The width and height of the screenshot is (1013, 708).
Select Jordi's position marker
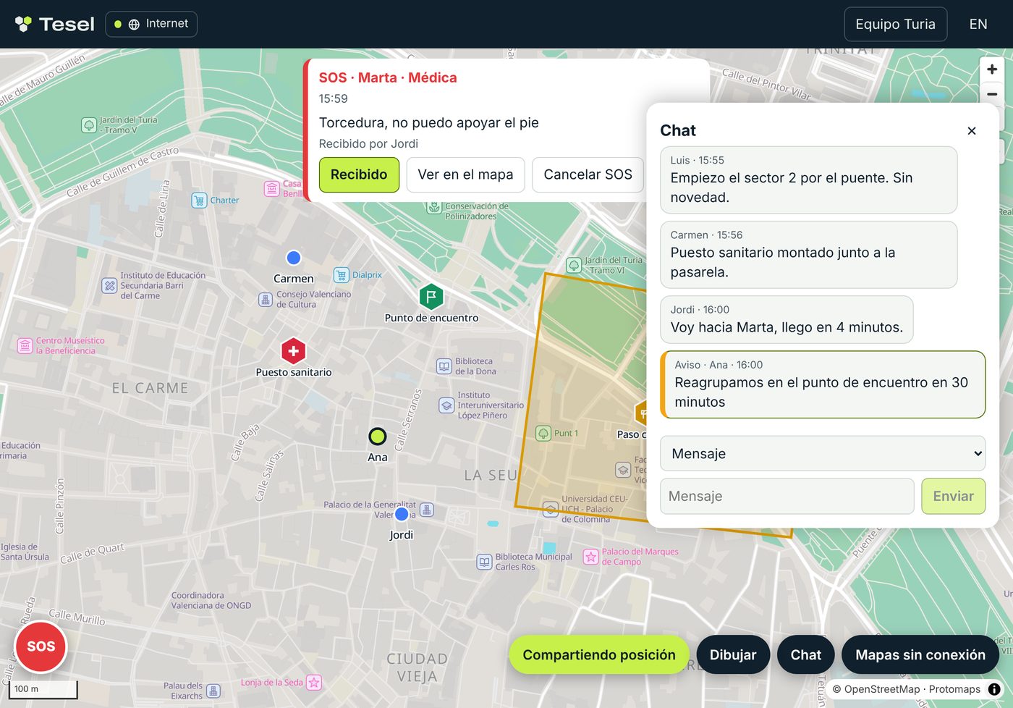pos(402,515)
